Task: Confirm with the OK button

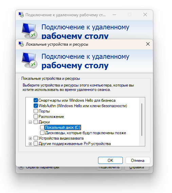Action: coord(110,160)
